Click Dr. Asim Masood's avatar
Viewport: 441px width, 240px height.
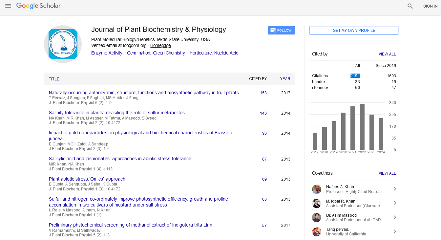tap(317, 217)
